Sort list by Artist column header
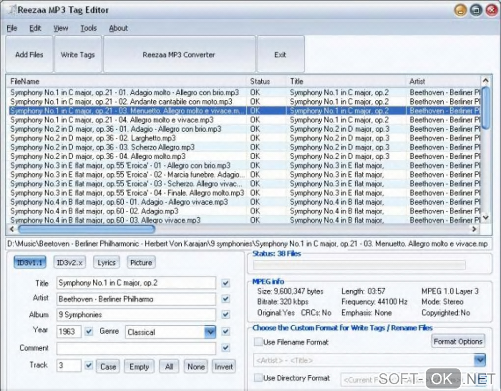 (x=443, y=82)
